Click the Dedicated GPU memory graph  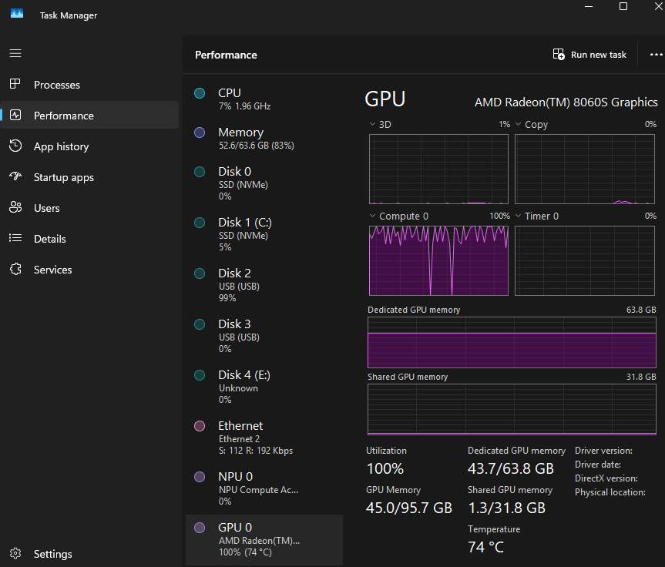[x=512, y=342]
